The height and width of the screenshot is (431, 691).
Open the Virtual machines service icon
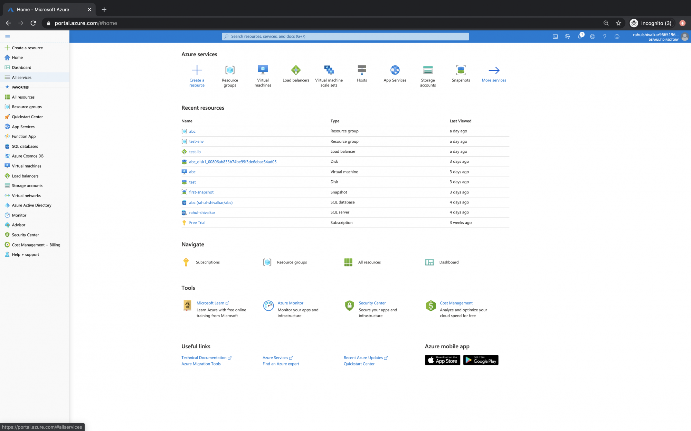click(x=263, y=70)
